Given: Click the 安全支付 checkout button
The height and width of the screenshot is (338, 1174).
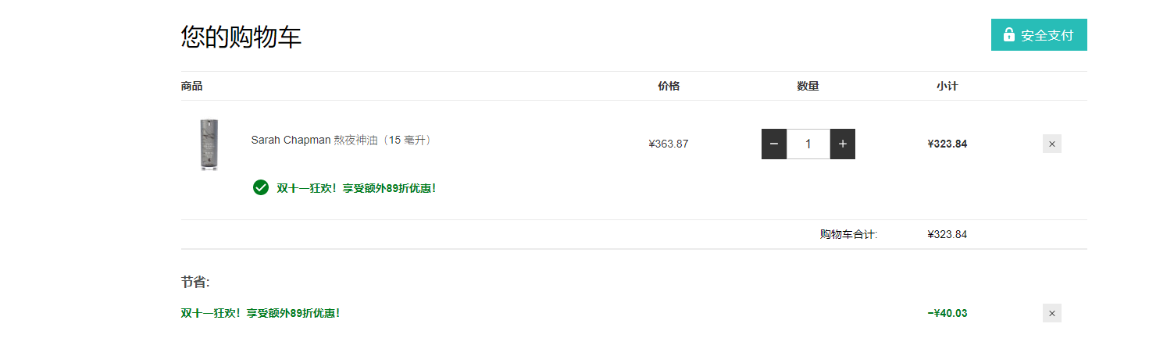Looking at the screenshot, I should coord(1039,35).
